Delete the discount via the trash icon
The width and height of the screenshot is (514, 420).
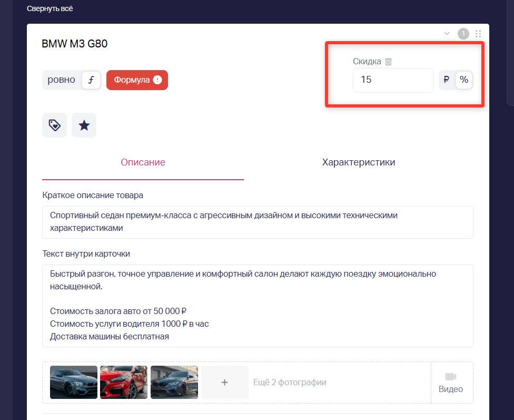[x=388, y=61]
